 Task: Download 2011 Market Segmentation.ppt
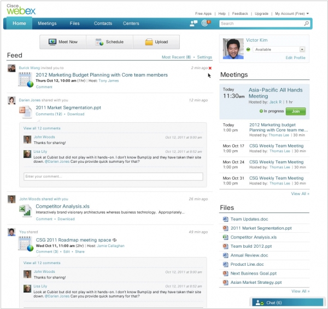click(x=76, y=114)
